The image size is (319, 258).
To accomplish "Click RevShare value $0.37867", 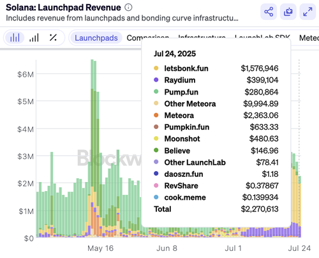I will point(262,186).
